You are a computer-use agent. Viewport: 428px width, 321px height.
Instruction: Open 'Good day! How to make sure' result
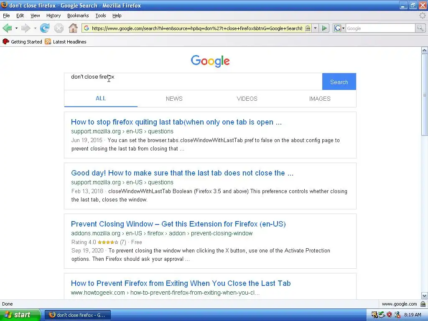(x=182, y=173)
